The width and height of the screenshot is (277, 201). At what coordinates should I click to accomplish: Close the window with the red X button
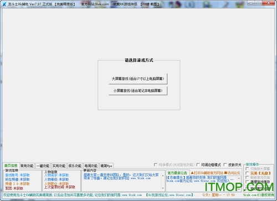click(269, 3)
